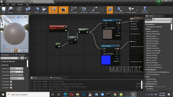This screenshot has width=173, height=97.
Task: Click the Perspective viewport button
Action: (10, 17)
